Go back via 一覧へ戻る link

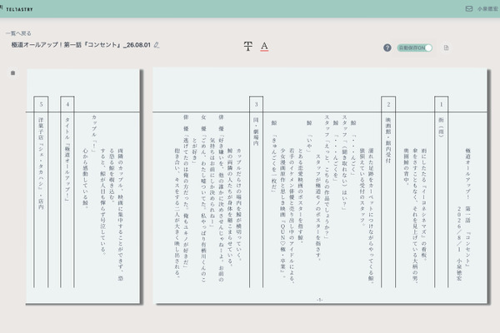(18, 33)
